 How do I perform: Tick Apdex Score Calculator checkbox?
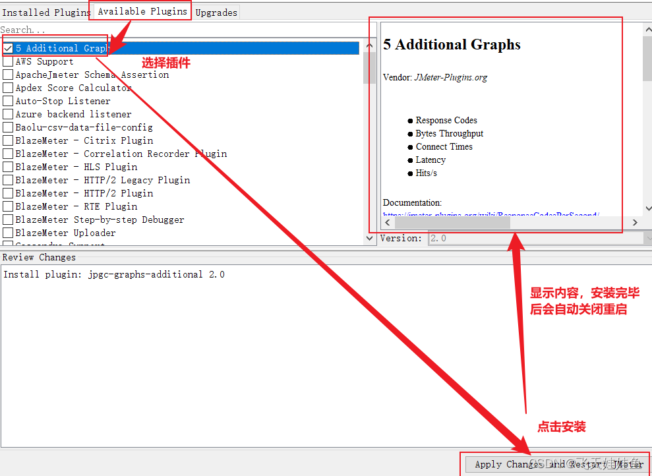[8, 88]
